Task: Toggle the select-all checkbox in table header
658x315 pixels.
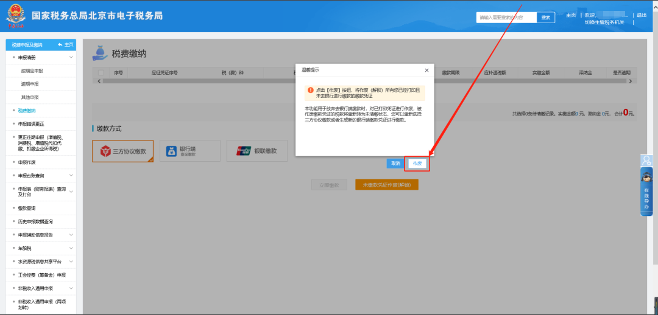Action: 101,72
